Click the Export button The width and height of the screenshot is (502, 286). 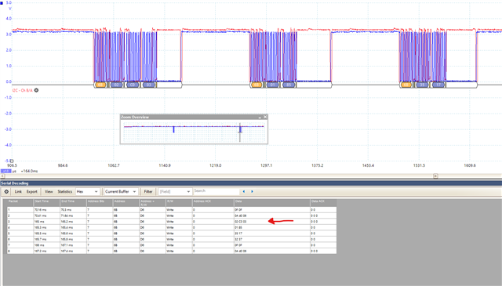pyautogui.click(x=32, y=192)
